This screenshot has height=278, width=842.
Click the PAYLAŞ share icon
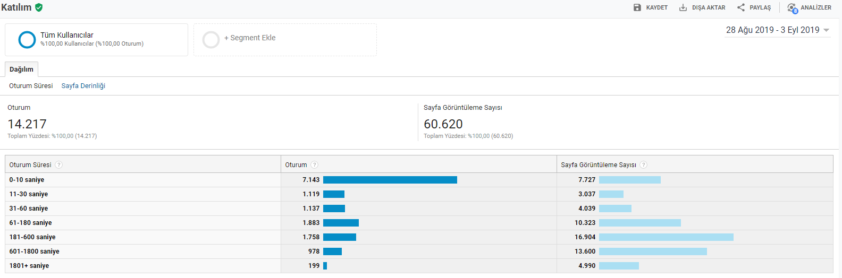(741, 7)
